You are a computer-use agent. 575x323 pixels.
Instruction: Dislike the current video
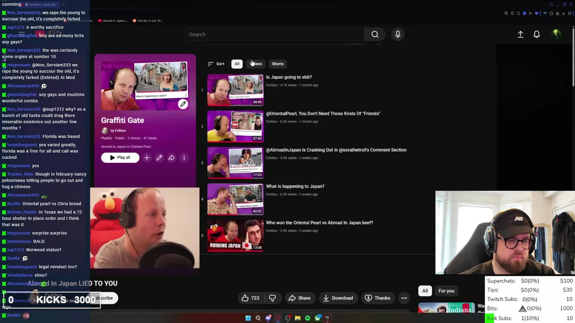coord(272,298)
